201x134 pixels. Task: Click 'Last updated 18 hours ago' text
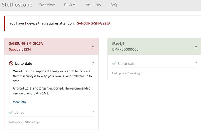[24, 122]
